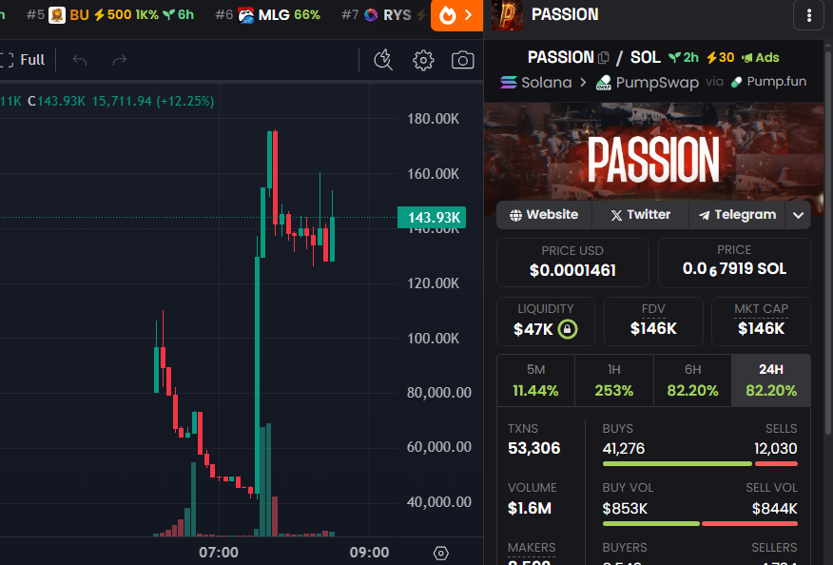Click the PRICE 7919 SOL box
The width and height of the screenshot is (833, 565).
[x=734, y=263]
